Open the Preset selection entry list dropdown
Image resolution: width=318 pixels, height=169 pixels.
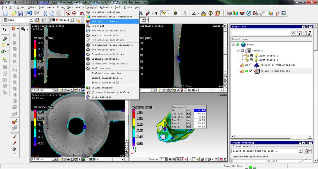[301, 151]
